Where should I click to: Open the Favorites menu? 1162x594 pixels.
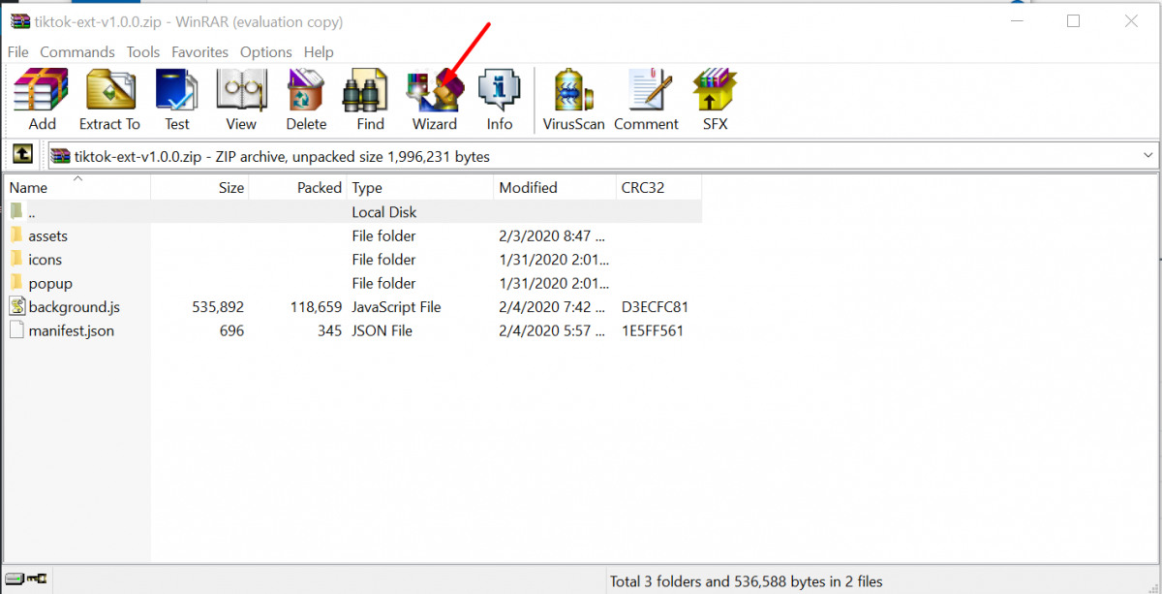(199, 52)
